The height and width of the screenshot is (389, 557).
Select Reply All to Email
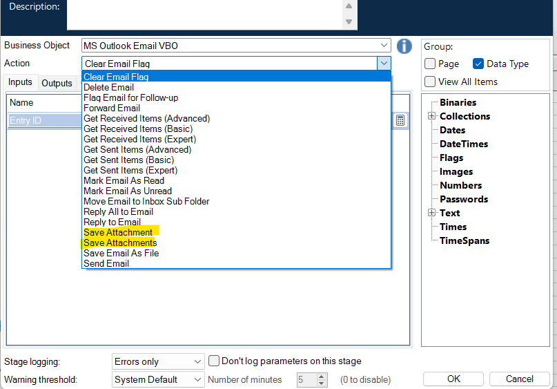(x=236, y=211)
